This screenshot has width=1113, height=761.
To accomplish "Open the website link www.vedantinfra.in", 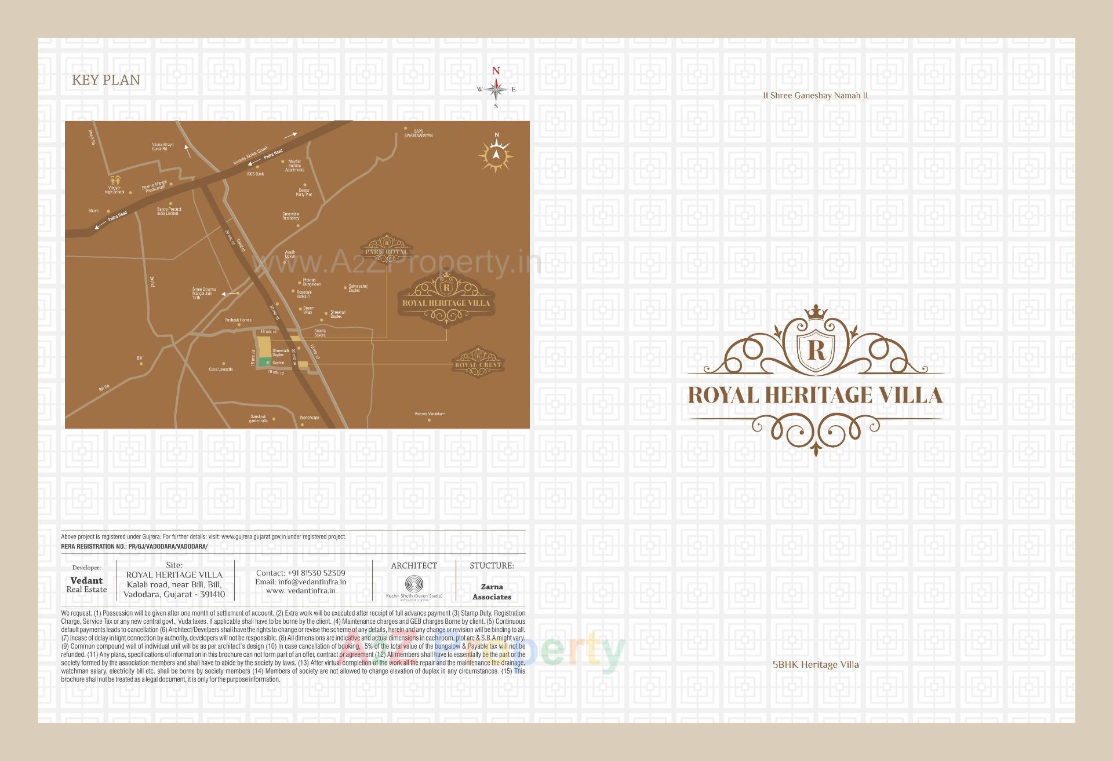I will point(301,590).
